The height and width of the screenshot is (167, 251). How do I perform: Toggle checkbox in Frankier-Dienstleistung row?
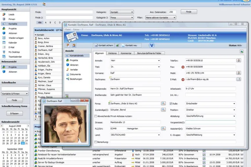[204, 151]
